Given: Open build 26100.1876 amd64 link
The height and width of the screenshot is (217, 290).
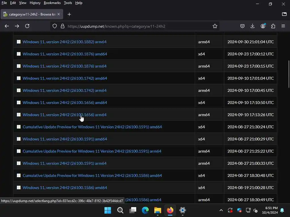Looking at the screenshot, I should coord(65,54).
